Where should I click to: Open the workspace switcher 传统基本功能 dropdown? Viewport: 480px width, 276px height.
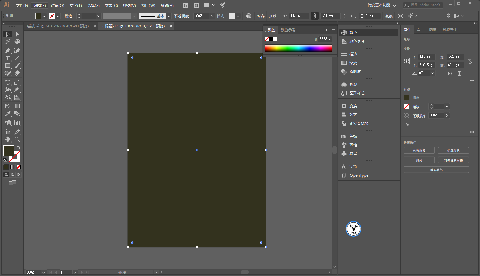coord(382,5)
